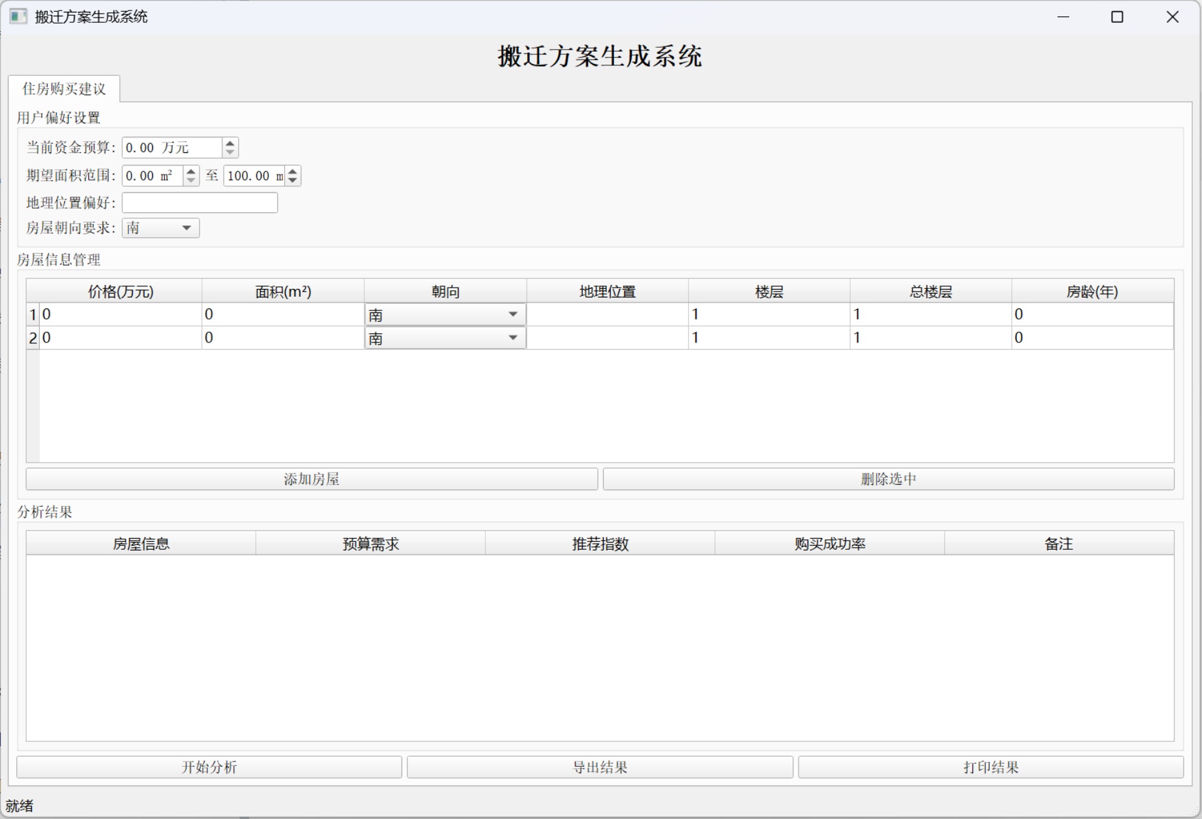Viewport: 1202px width, 819px height.
Task: Decrease the current budget spinner value
Action: click(x=230, y=152)
